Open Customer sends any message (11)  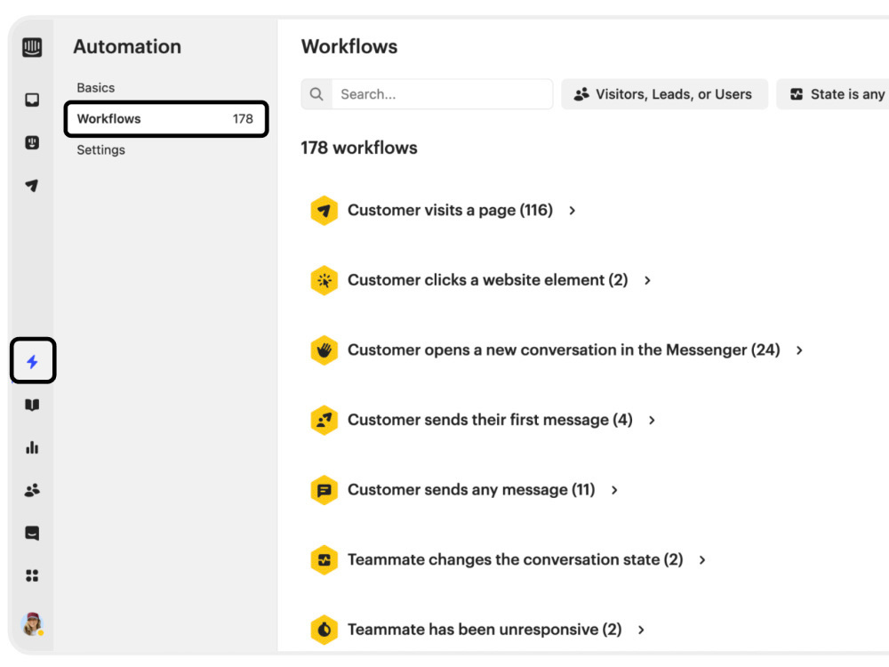pos(471,489)
